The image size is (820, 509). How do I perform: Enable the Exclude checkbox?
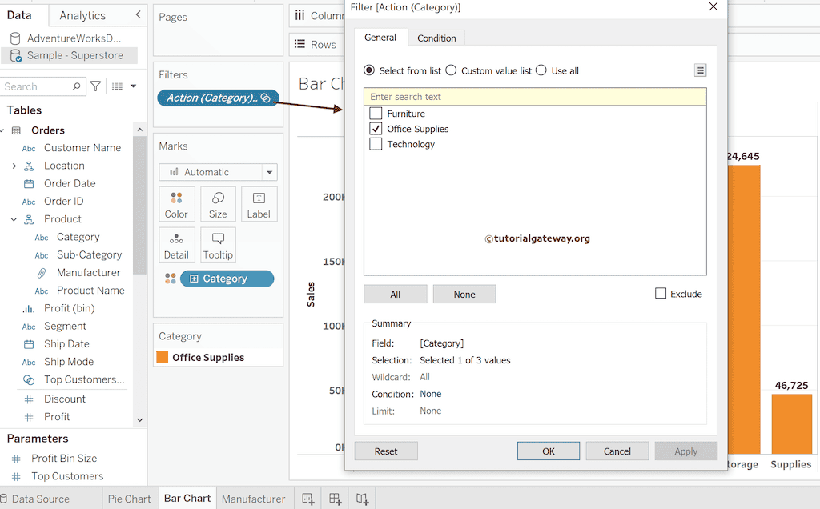661,293
